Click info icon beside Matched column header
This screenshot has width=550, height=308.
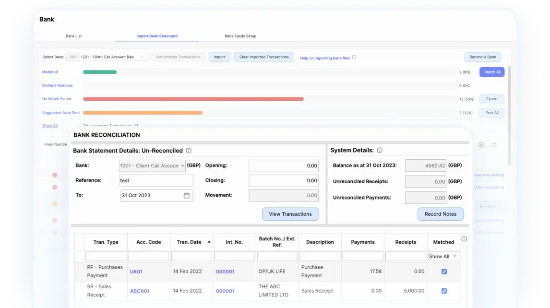coord(464,239)
